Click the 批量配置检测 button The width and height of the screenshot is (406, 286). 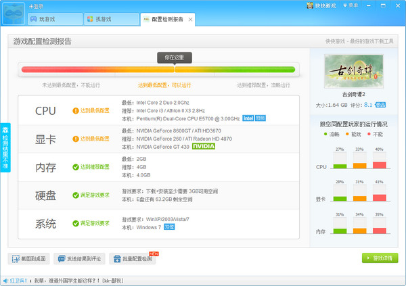[x=133, y=258]
